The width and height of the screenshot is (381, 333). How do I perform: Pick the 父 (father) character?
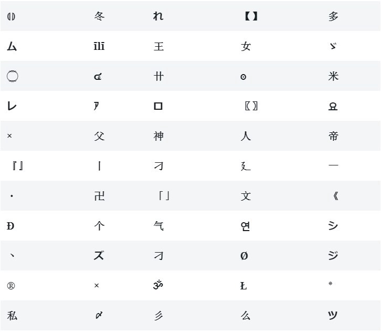[x=99, y=136]
